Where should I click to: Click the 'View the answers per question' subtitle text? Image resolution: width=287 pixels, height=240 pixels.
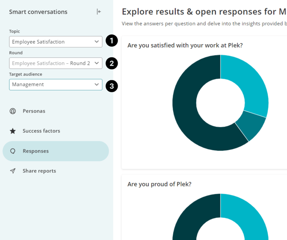pos(204,24)
